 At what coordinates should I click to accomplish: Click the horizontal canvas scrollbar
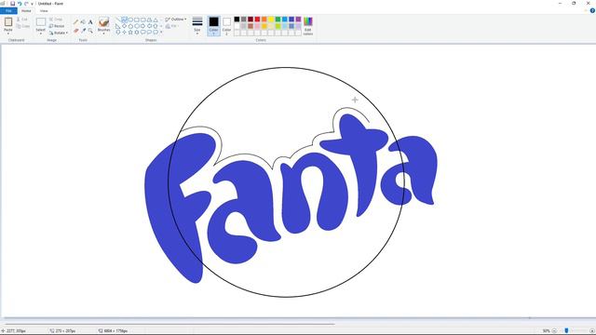click(169, 324)
